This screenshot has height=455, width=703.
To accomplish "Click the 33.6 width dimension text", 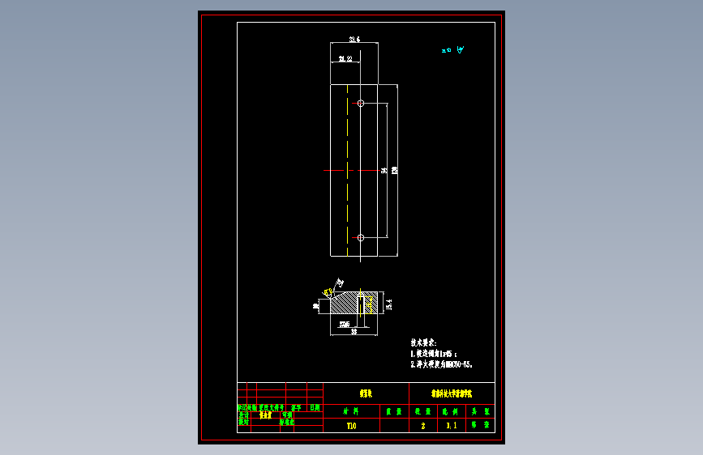I will coord(354,40).
